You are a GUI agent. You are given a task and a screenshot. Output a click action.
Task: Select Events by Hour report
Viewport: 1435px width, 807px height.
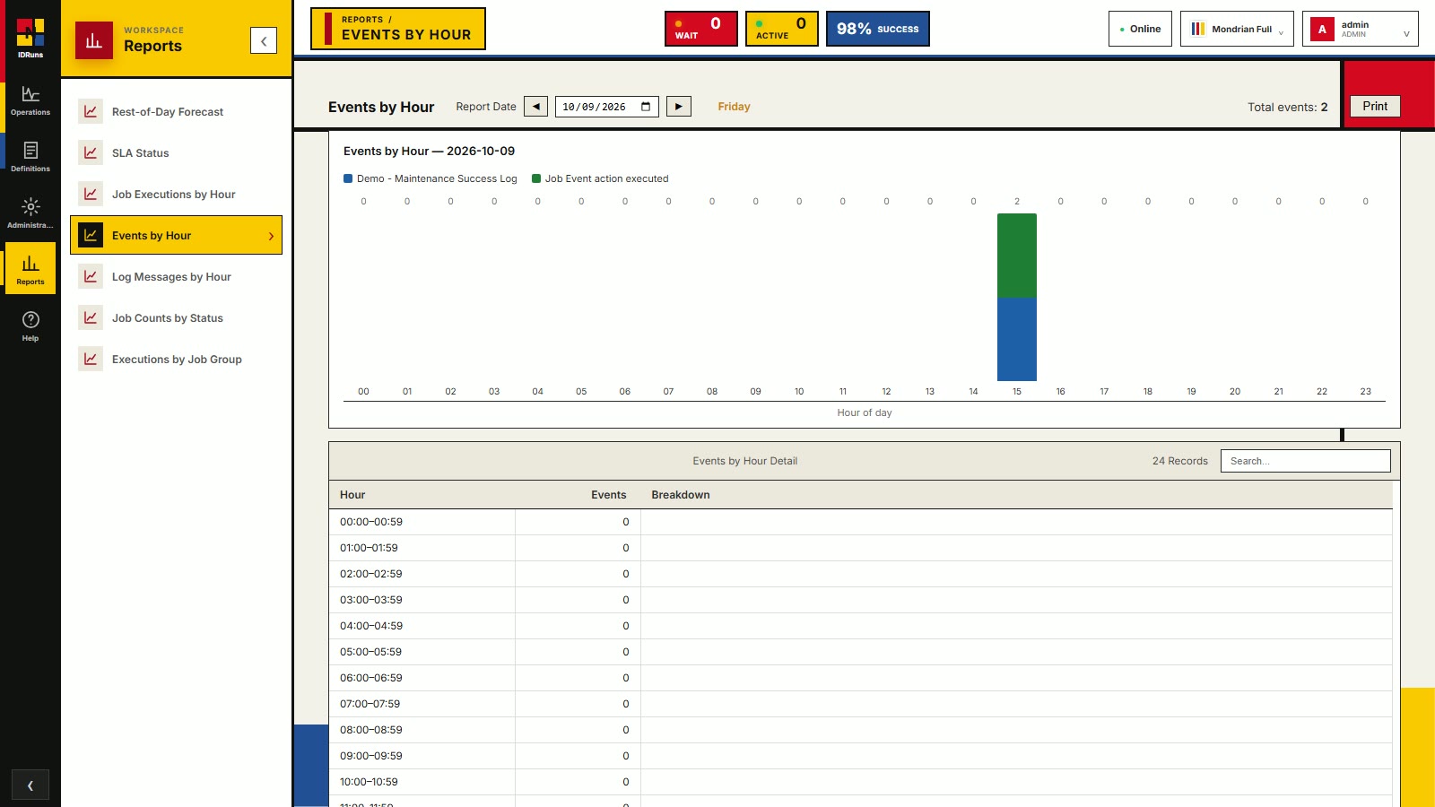(176, 236)
